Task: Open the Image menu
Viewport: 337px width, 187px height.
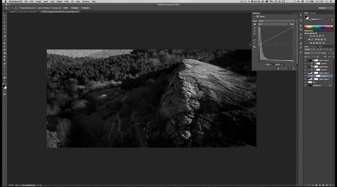Action: click(38, 1)
